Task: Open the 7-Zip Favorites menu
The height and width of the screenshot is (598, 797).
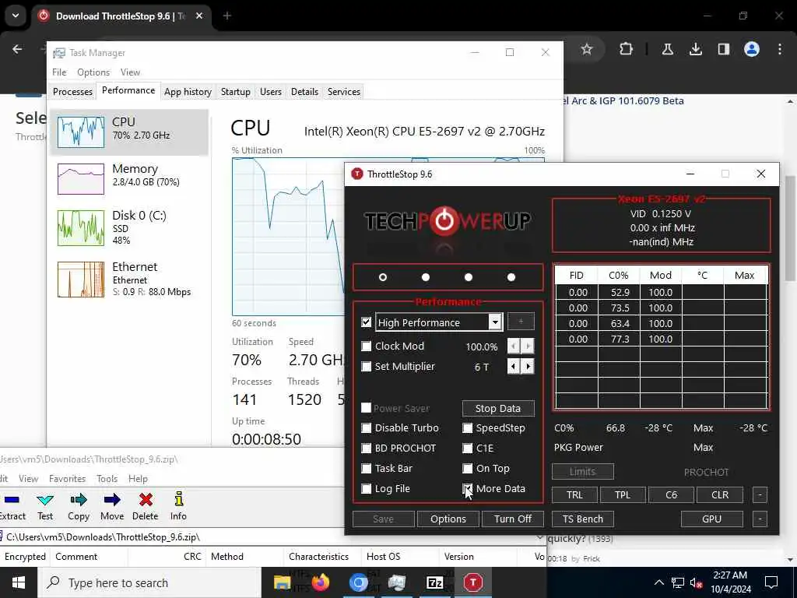Action: [67, 479]
